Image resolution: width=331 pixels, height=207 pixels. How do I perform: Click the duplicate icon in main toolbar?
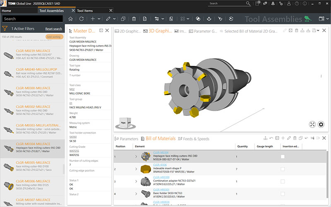pyautogui.click(x=123, y=19)
